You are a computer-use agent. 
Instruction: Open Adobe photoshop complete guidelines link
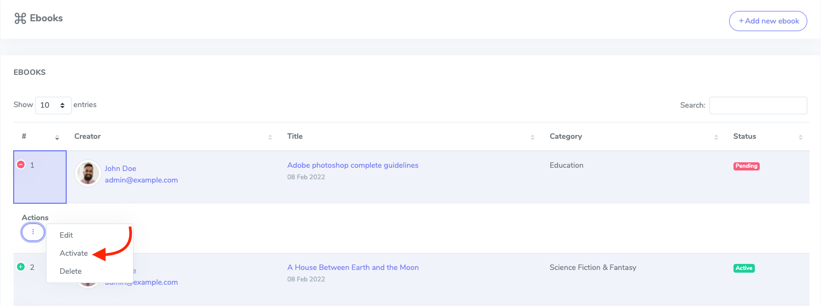pyautogui.click(x=353, y=165)
